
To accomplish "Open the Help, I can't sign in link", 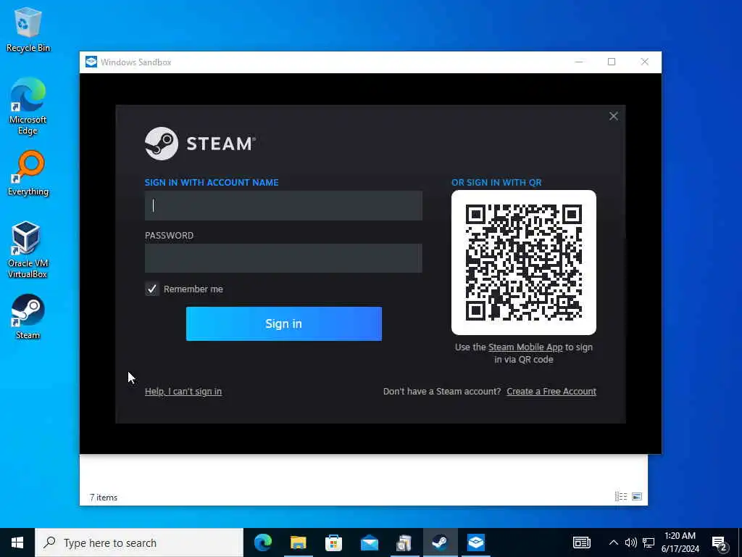I will click(x=183, y=391).
